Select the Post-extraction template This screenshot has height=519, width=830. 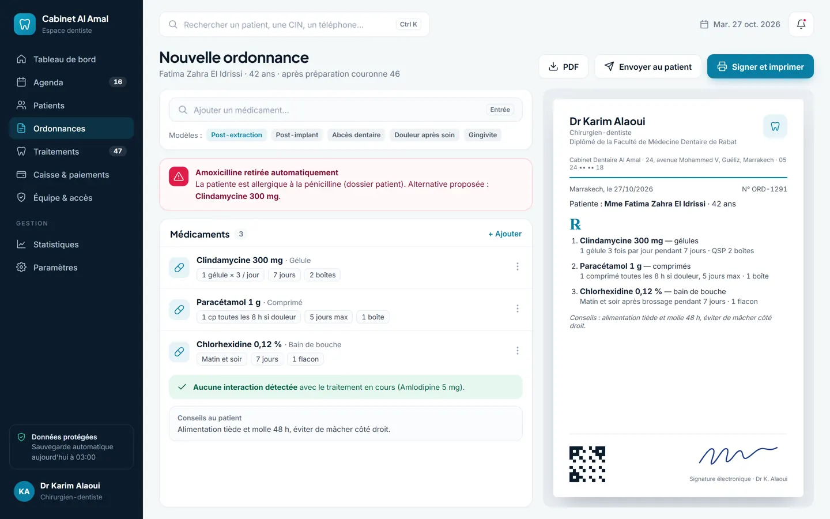tap(236, 135)
